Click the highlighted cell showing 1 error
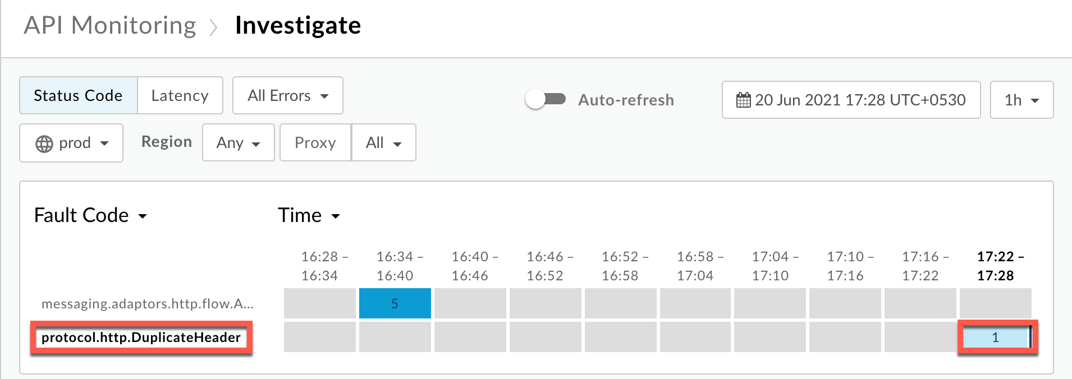This screenshot has width=1072, height=379. click(995, 338)
